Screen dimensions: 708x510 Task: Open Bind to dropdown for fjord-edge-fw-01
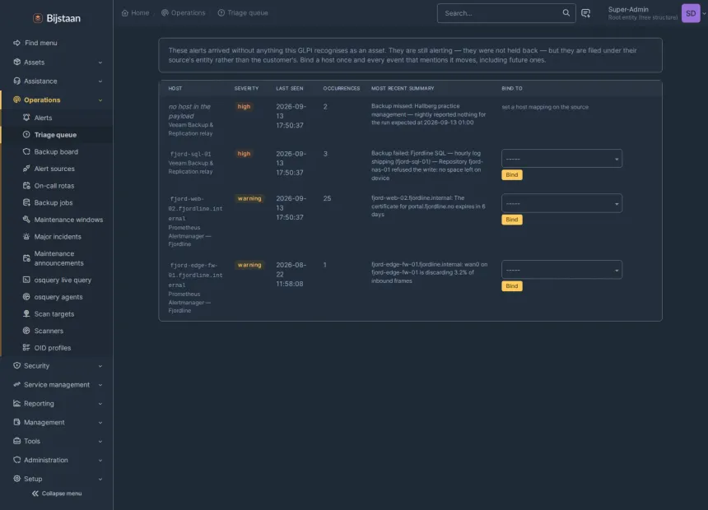coord(561,270)
